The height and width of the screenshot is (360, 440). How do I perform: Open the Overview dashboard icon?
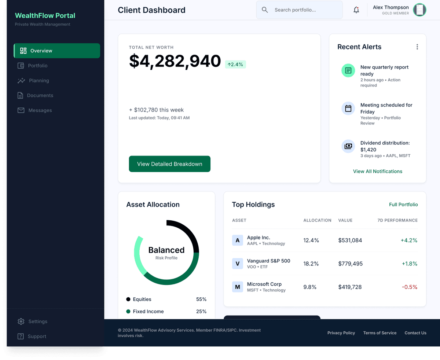tap(23, 51)
